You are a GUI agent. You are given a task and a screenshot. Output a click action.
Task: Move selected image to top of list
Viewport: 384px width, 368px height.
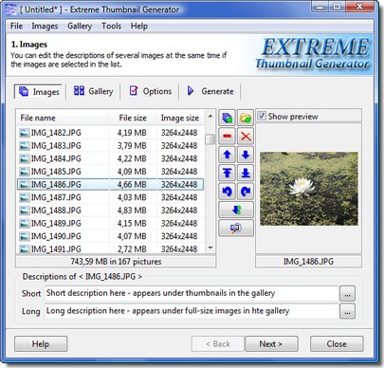click(x=227, y=173)
